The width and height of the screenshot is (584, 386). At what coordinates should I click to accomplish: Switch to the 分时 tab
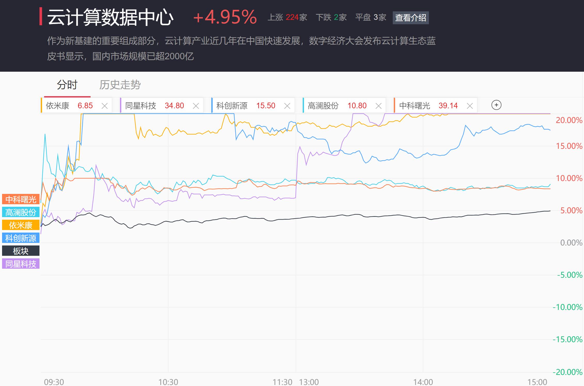[x=67, y=85]
